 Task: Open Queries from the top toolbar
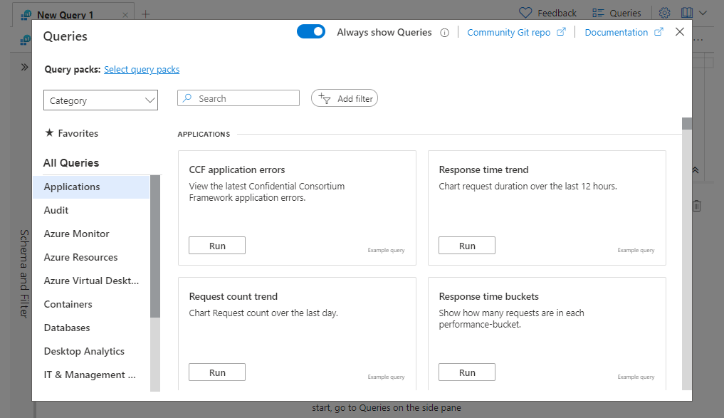(x=617, y=13)
